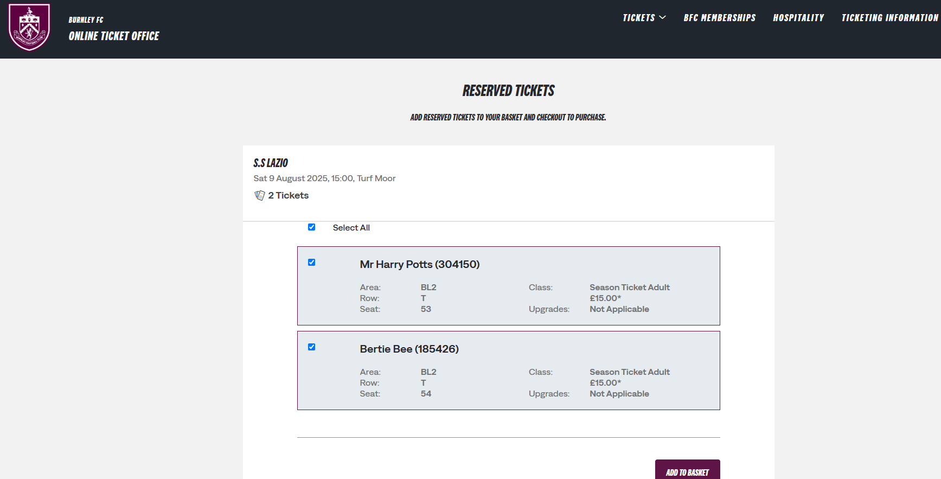
Task: Click the Reserved Tickets page heading
Action: 508,91
